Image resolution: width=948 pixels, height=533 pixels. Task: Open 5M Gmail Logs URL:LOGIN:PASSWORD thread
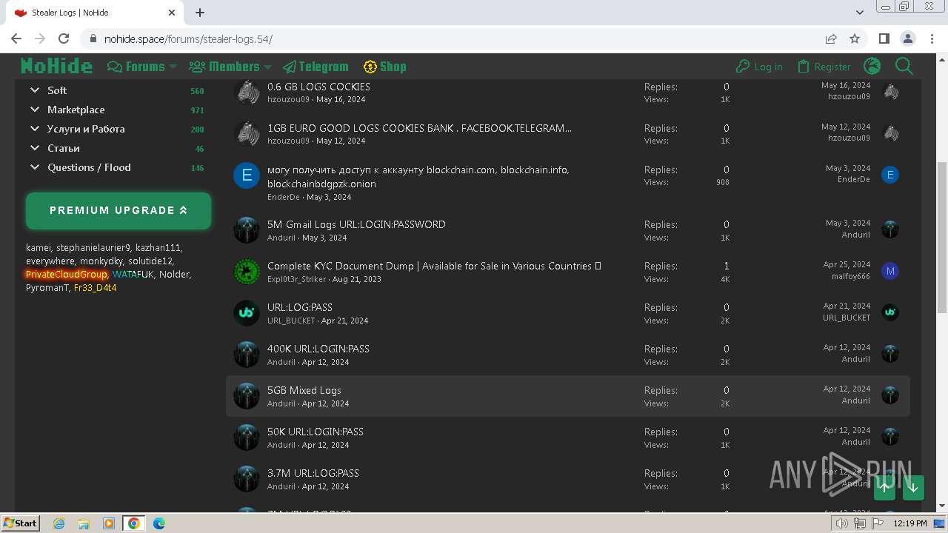(356, 224)
